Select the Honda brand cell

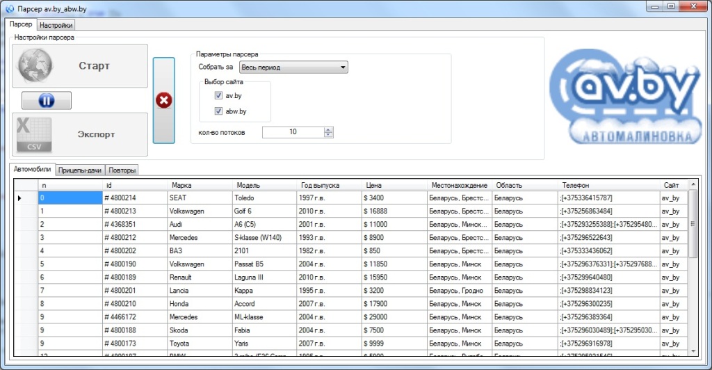(x=200, y=303)
